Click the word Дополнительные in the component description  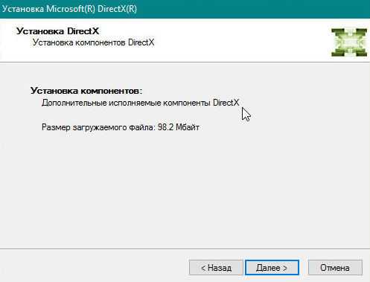pos(74,103)
